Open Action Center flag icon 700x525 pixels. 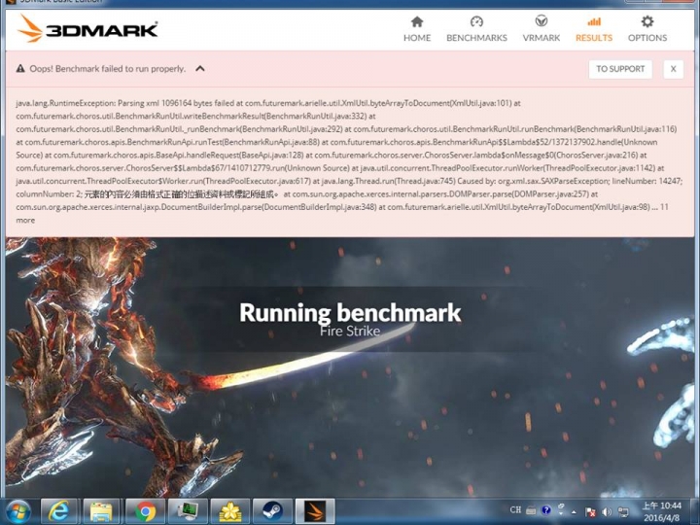[x=590, y=512]
